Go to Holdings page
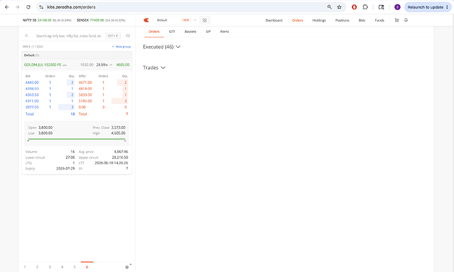Screen dimensions: 454x272 tap(319, 20)
